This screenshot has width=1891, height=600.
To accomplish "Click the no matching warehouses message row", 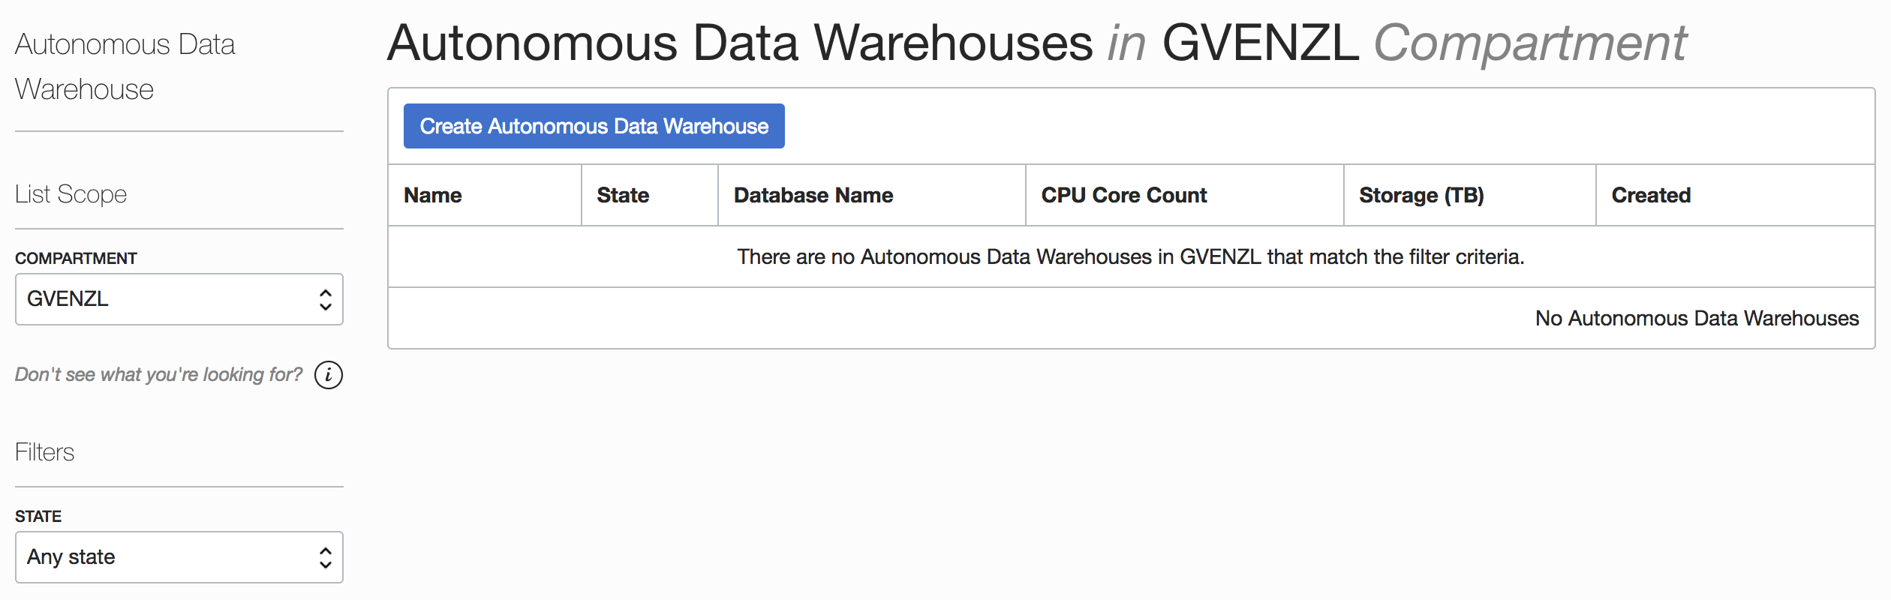I will [1130, 257].
